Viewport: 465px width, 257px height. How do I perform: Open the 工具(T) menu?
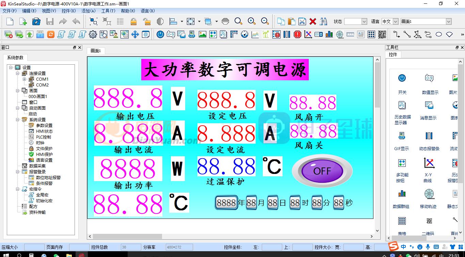(x=109, y=11)
